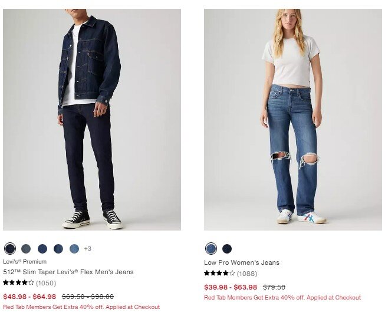Click the $39.98 - $63.98 sale price

(x=231, y=287)
